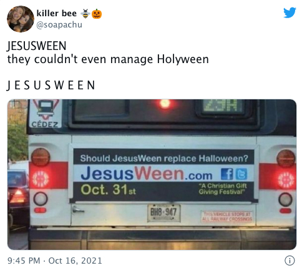Click the CÉDEZ yield sign on bus
Viewport: 302px width, 268px height.
pos(45,114)
